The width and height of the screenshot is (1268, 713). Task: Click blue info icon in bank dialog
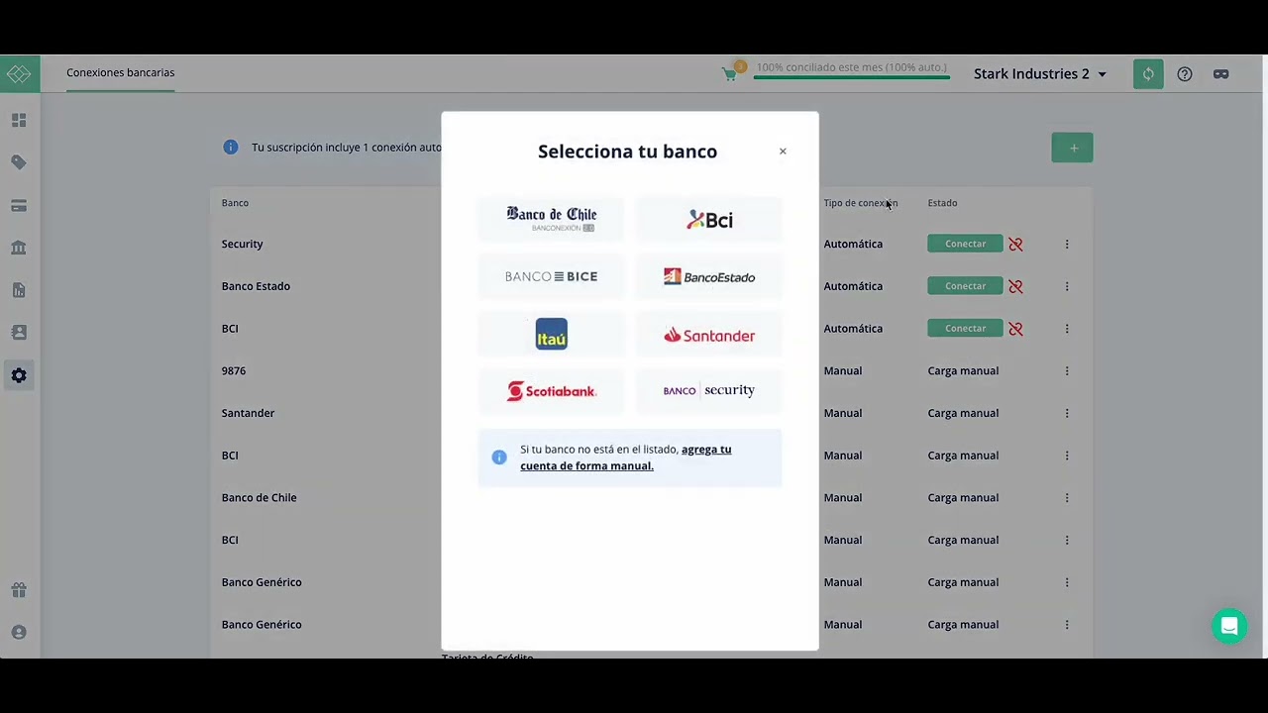click(x=499, y=458)
